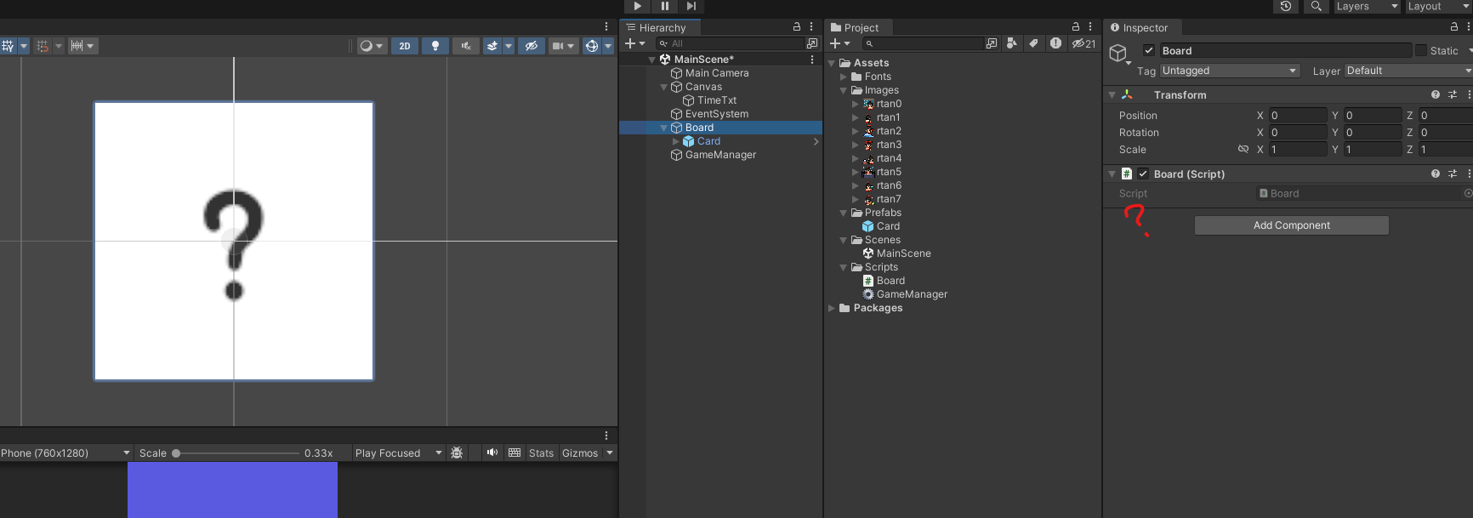The width and height of the screenshot is (1473, 518).
Task: Click Position X input field
Action: 1298,116
